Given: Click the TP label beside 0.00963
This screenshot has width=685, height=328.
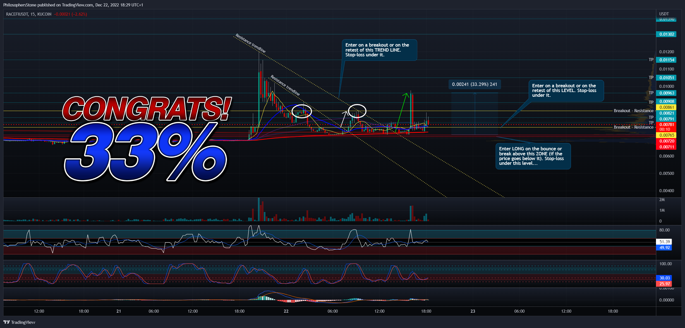Looking at the screenshot, I should (651, 93).
